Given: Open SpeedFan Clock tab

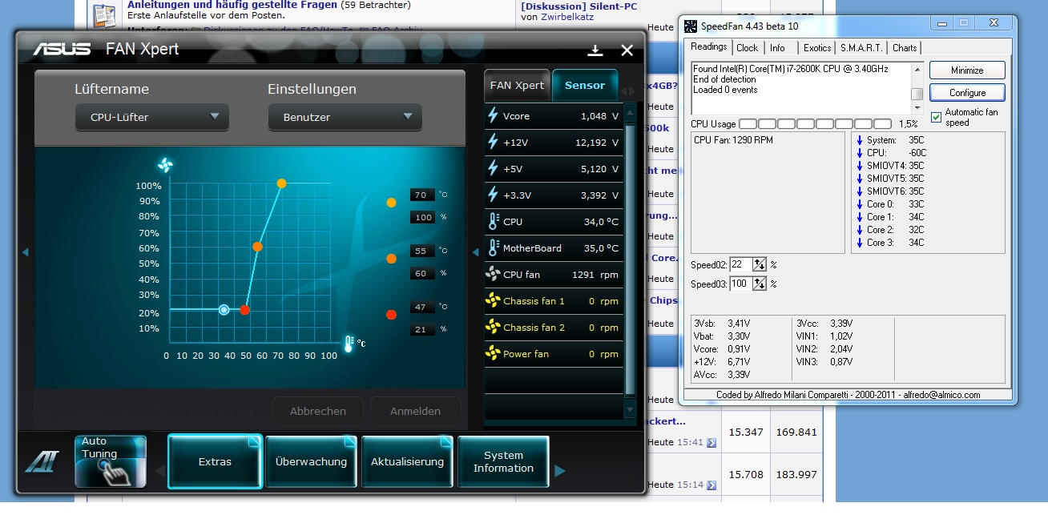Looking at the screenshot, I should (748, 48).
